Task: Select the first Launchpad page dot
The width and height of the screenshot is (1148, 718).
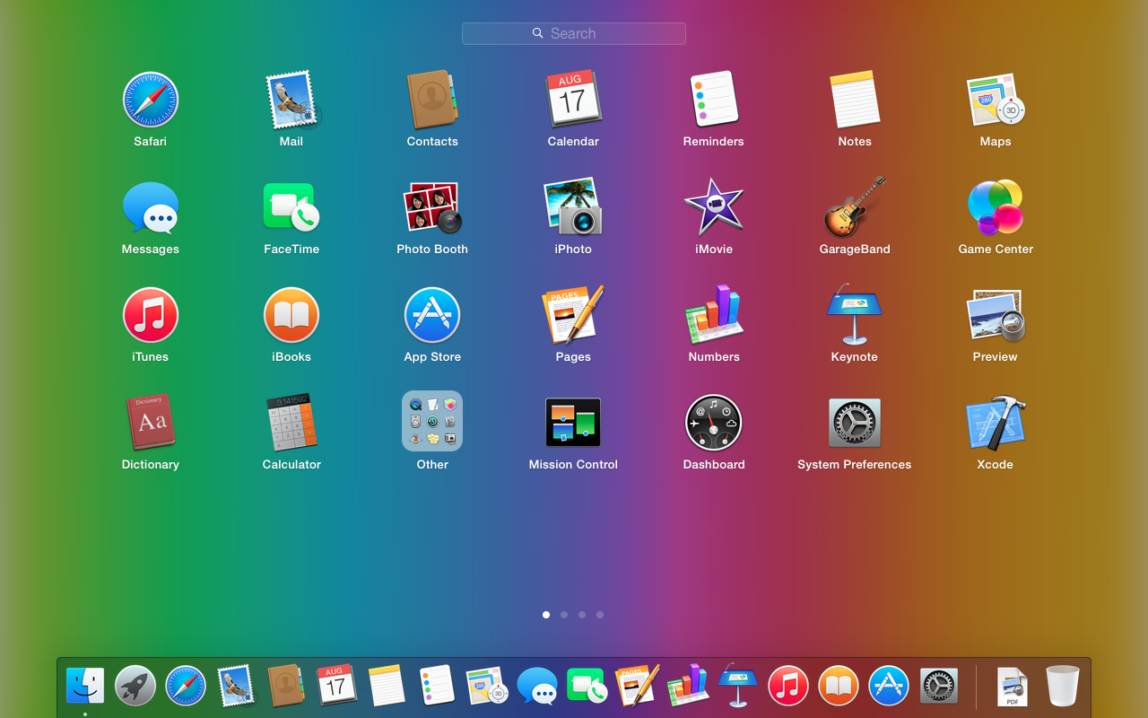Action: tap(546, 615)
